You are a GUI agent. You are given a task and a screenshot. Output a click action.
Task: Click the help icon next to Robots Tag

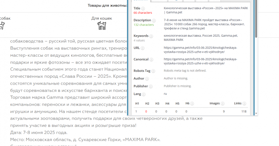153,71
